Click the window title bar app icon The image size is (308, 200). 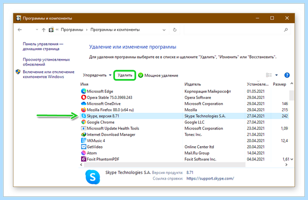pos(18,18)
